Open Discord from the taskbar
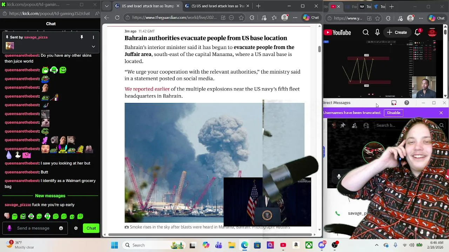Screen dimensions: 449x252 click(322, 245)
